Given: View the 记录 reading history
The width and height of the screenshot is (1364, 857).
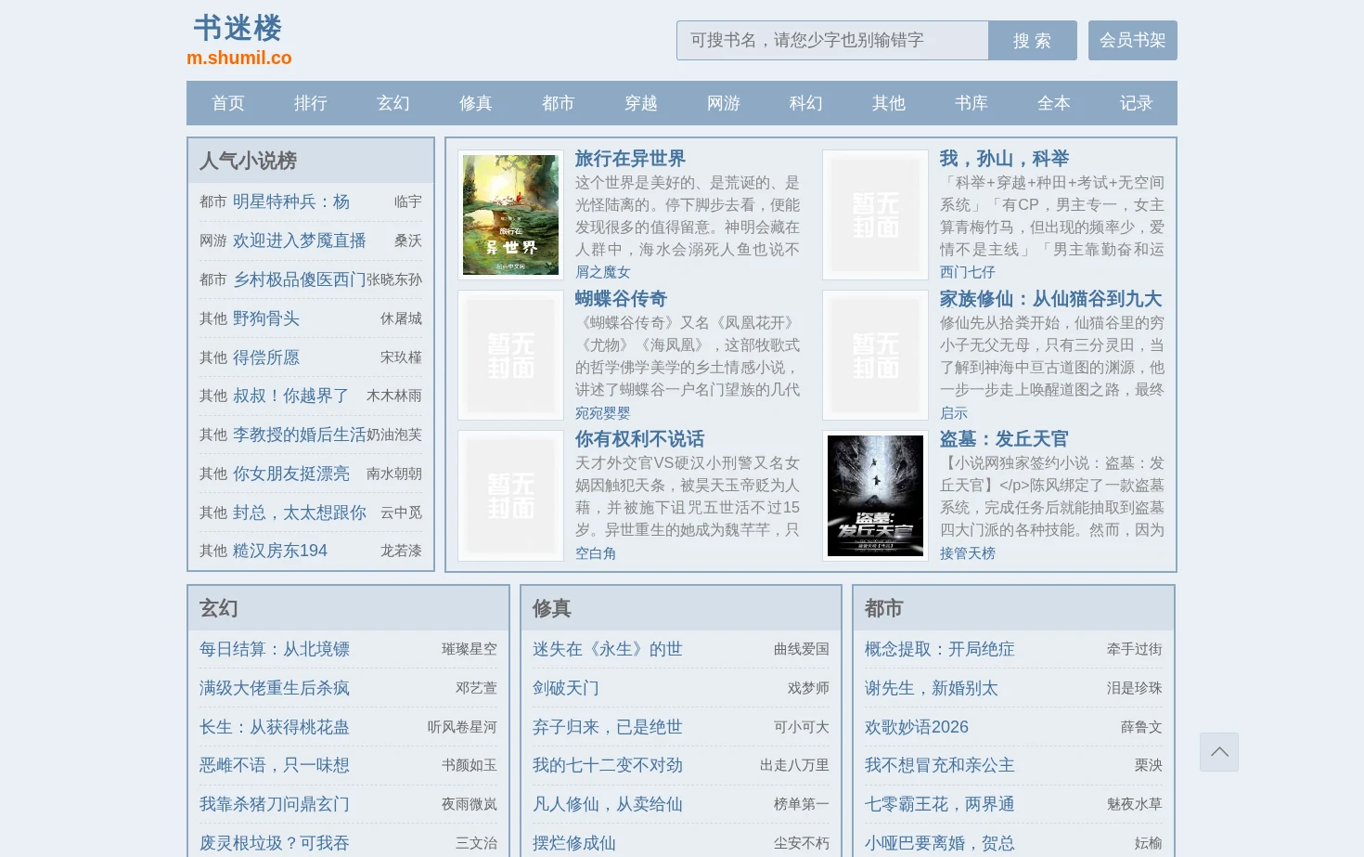Looking at the screenshot, I should point(1136,103).
